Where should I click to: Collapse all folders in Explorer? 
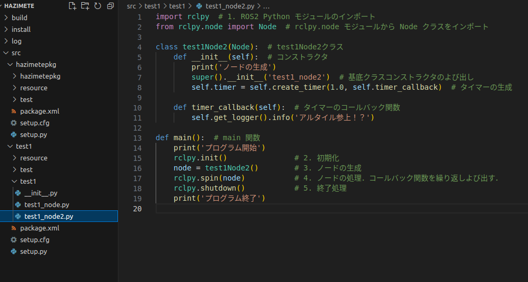coord(110,6)
